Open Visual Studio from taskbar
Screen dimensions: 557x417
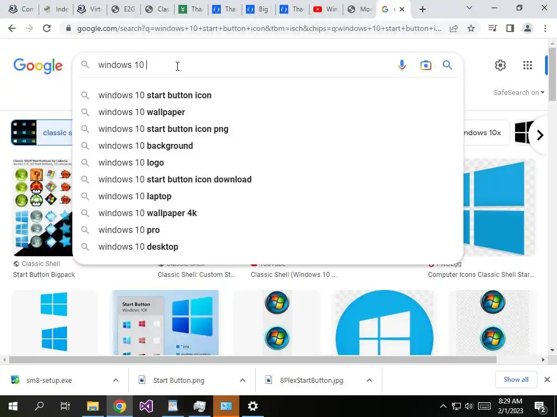click(x=146, y=406)
